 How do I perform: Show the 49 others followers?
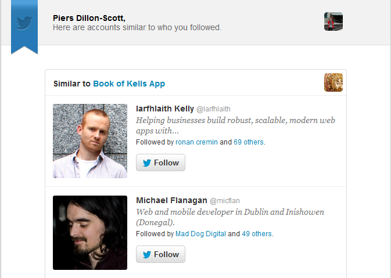pyautogui.click(x=257, y=234)
